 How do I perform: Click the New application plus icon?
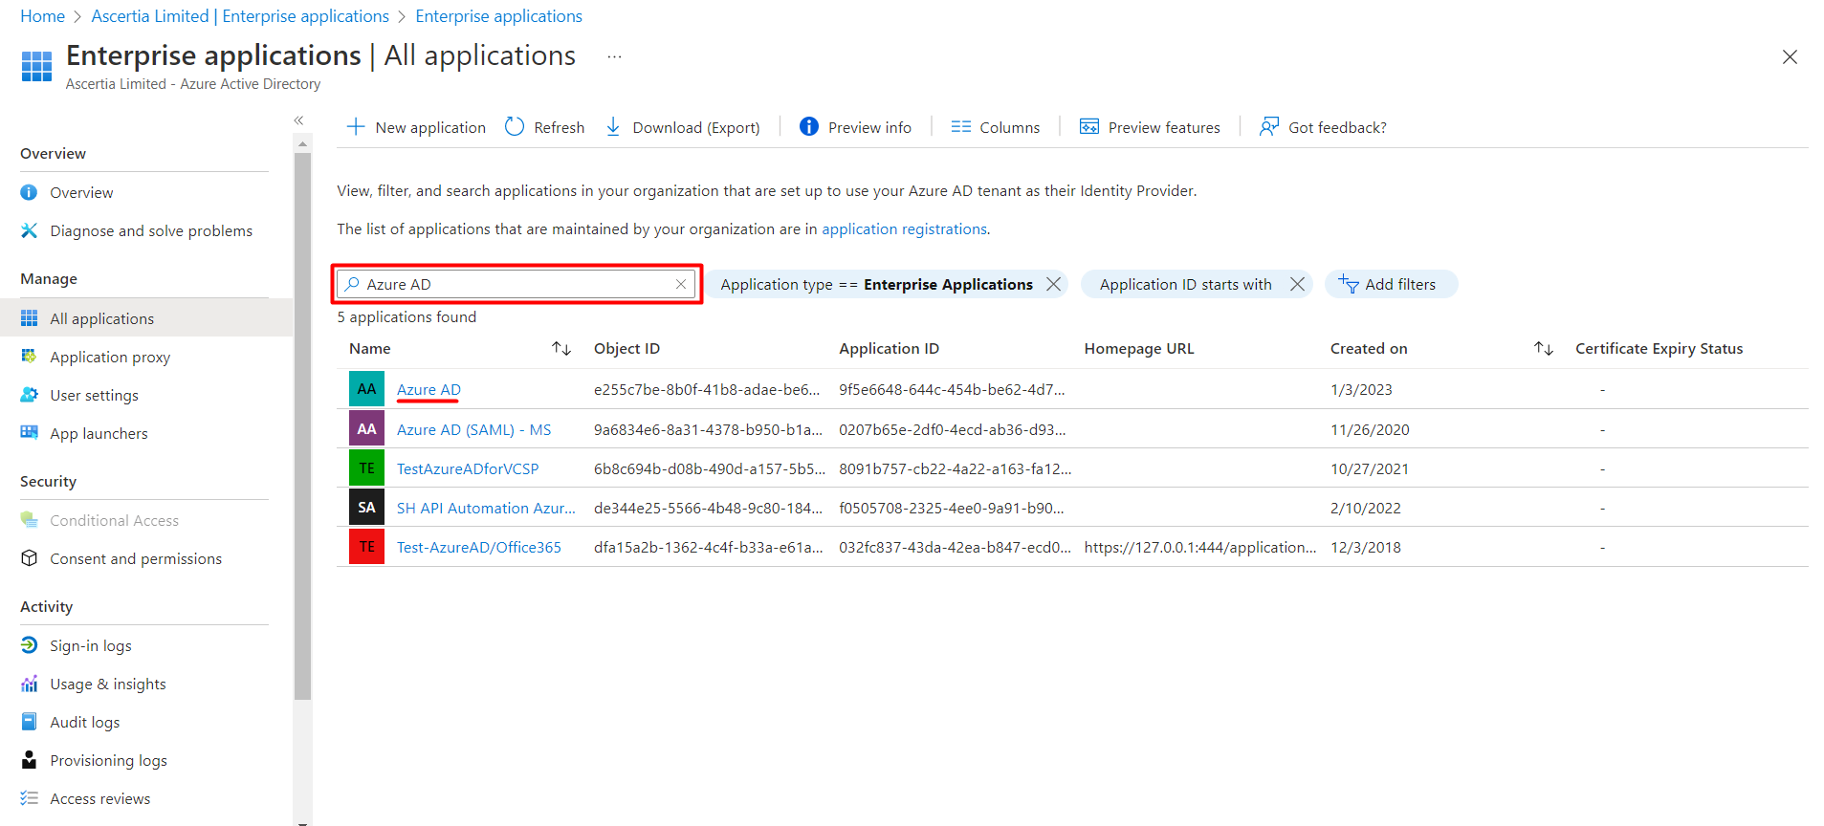point(356,126)
